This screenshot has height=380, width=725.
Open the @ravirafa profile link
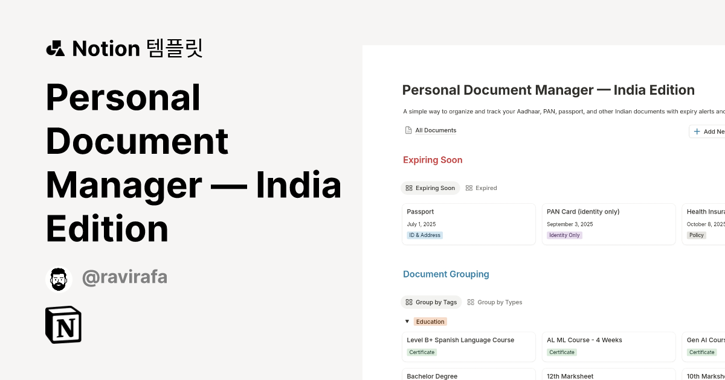[124, 276]
